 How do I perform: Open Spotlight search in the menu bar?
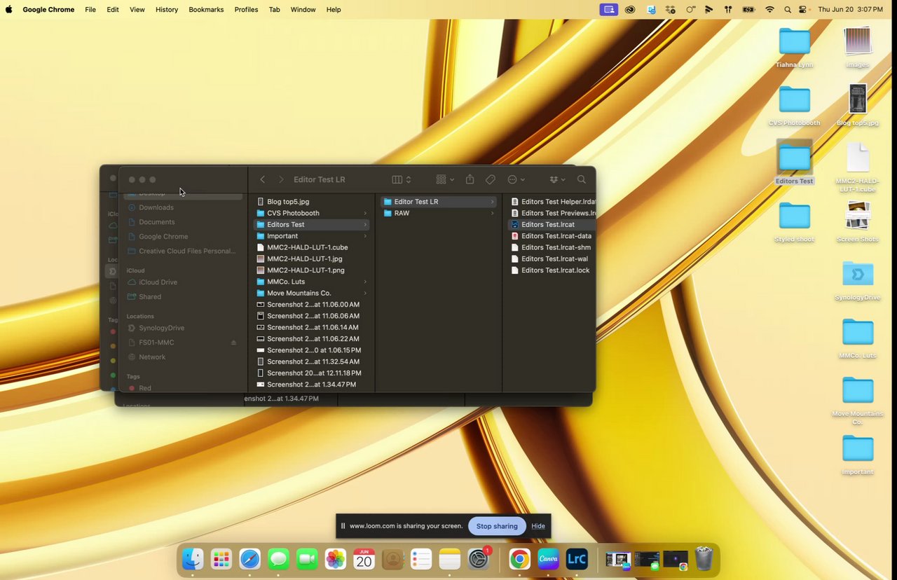(788, 10)
